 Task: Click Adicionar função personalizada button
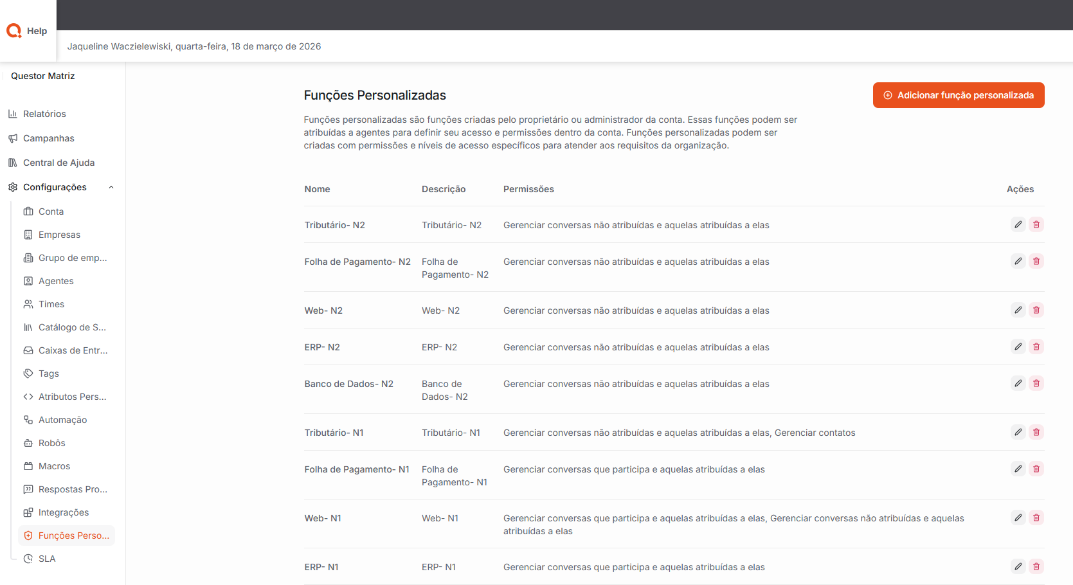[x=958, y=95]
